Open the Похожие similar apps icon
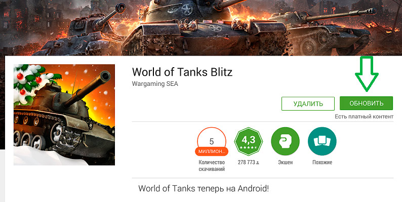This screenshot has width=402, height=202. tap(323, 141)
